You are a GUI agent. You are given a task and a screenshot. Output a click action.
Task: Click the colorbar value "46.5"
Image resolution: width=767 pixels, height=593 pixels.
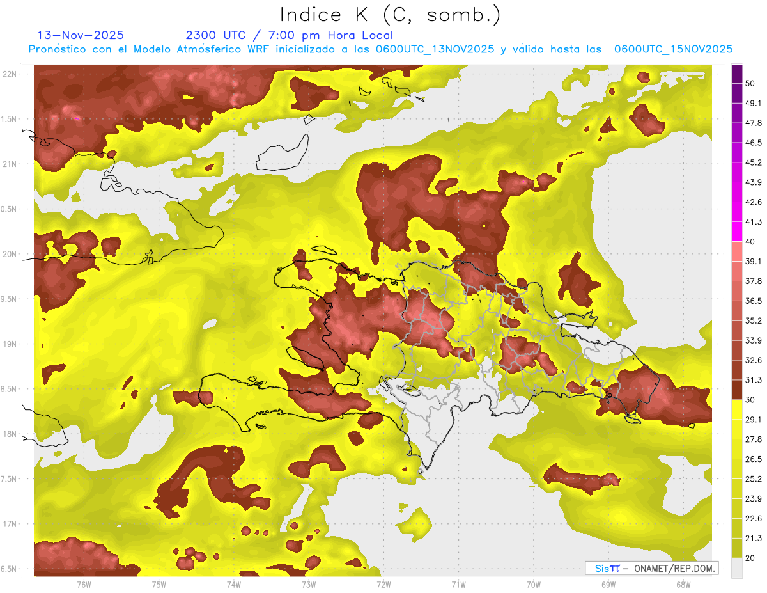(x=754, y=143)
